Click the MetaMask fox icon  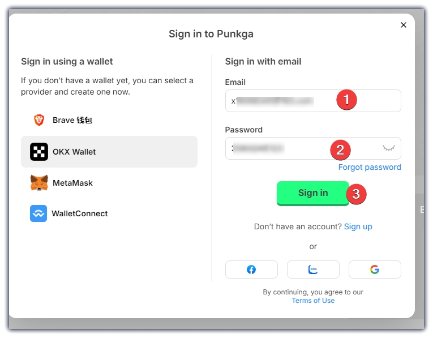coord(39,183)
